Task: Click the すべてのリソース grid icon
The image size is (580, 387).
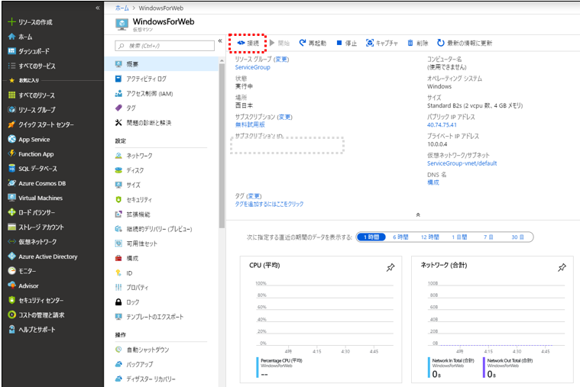Action: click(x=11, y=95)
